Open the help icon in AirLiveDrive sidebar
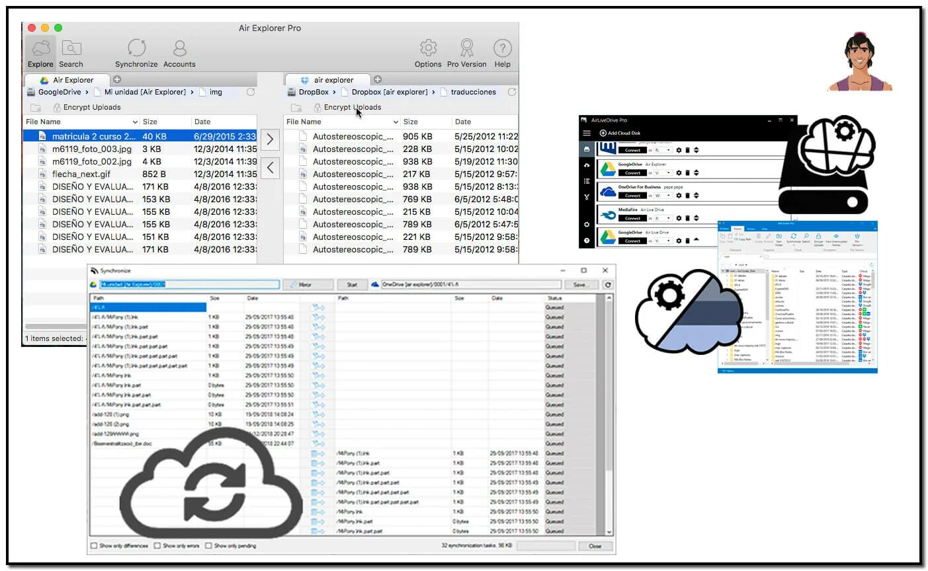 (x=587, y=241)
